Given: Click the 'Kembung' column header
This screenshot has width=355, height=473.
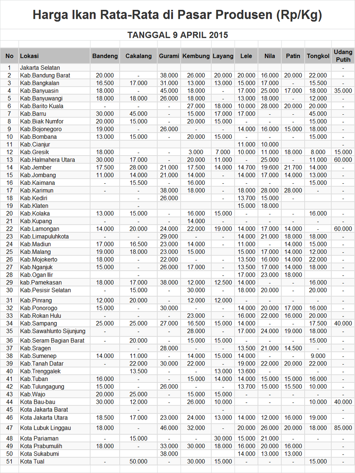Looking at the screenshot, I should tap(196, 56).
